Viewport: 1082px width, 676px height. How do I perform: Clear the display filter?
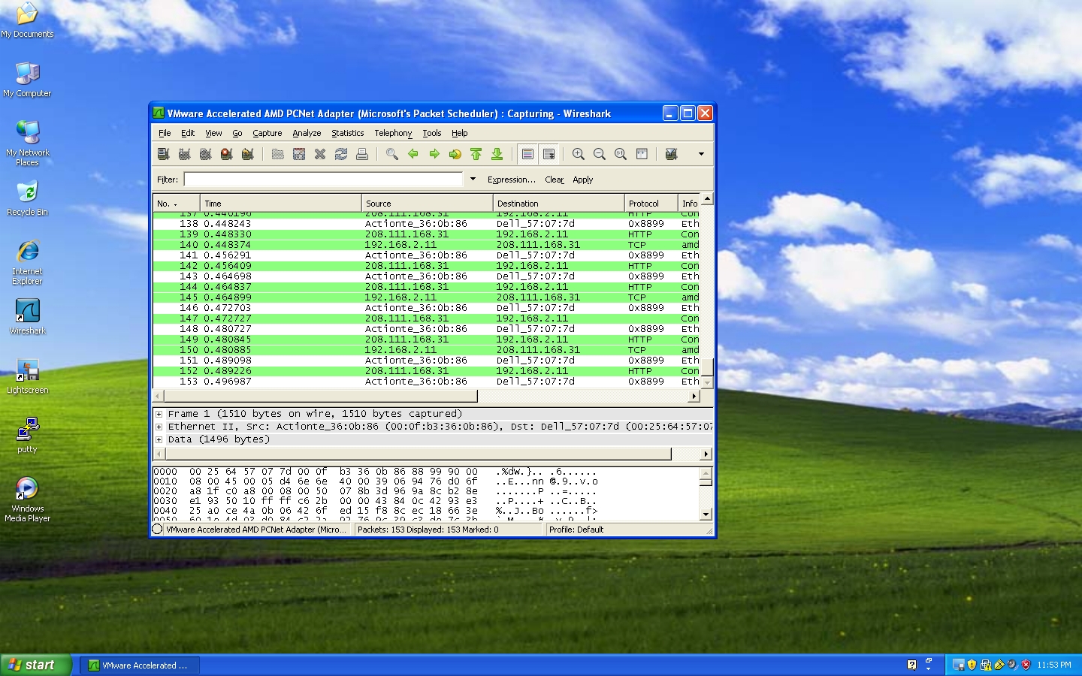point(555,180)
